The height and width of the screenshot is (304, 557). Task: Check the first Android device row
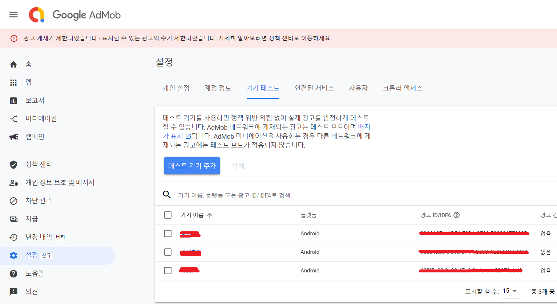[x=168, y=234]
